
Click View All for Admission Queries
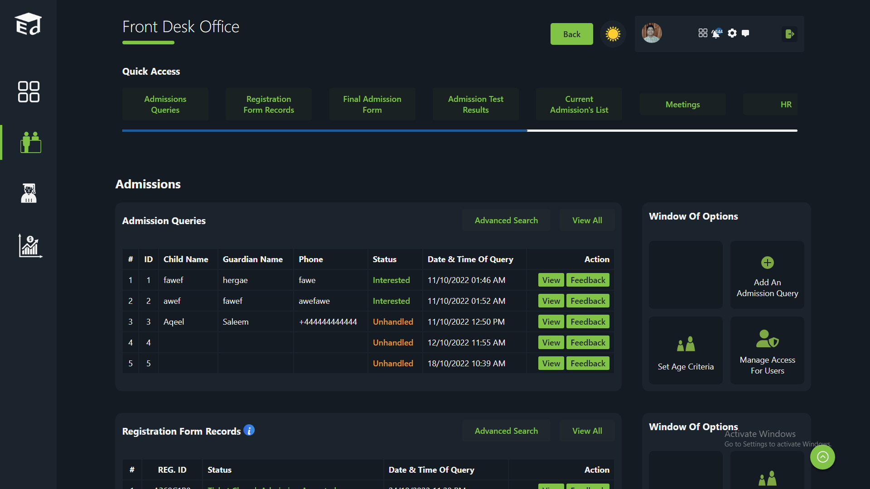coord(587,221)
